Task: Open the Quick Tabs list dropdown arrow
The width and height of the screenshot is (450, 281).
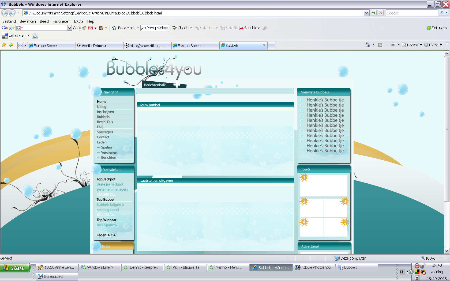Action: [25, 45]
